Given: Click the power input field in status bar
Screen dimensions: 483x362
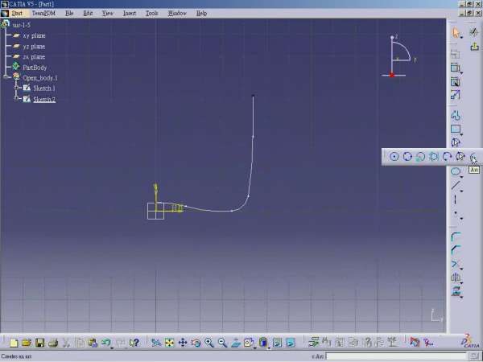Looking at the screenshot, I should click(x=396, y=356).
